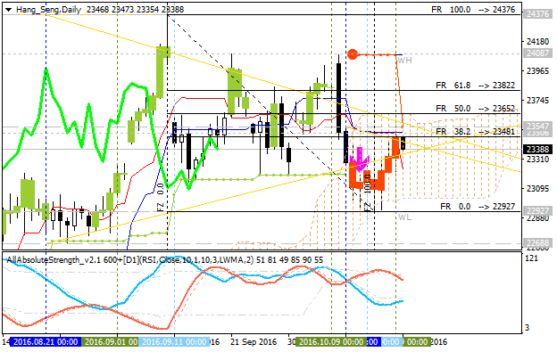Select the 24376 price tag on axis
This screenshot has width=557, height=352.
(538, 14)
